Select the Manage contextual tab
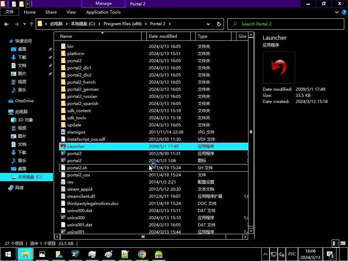 (104, 3)
